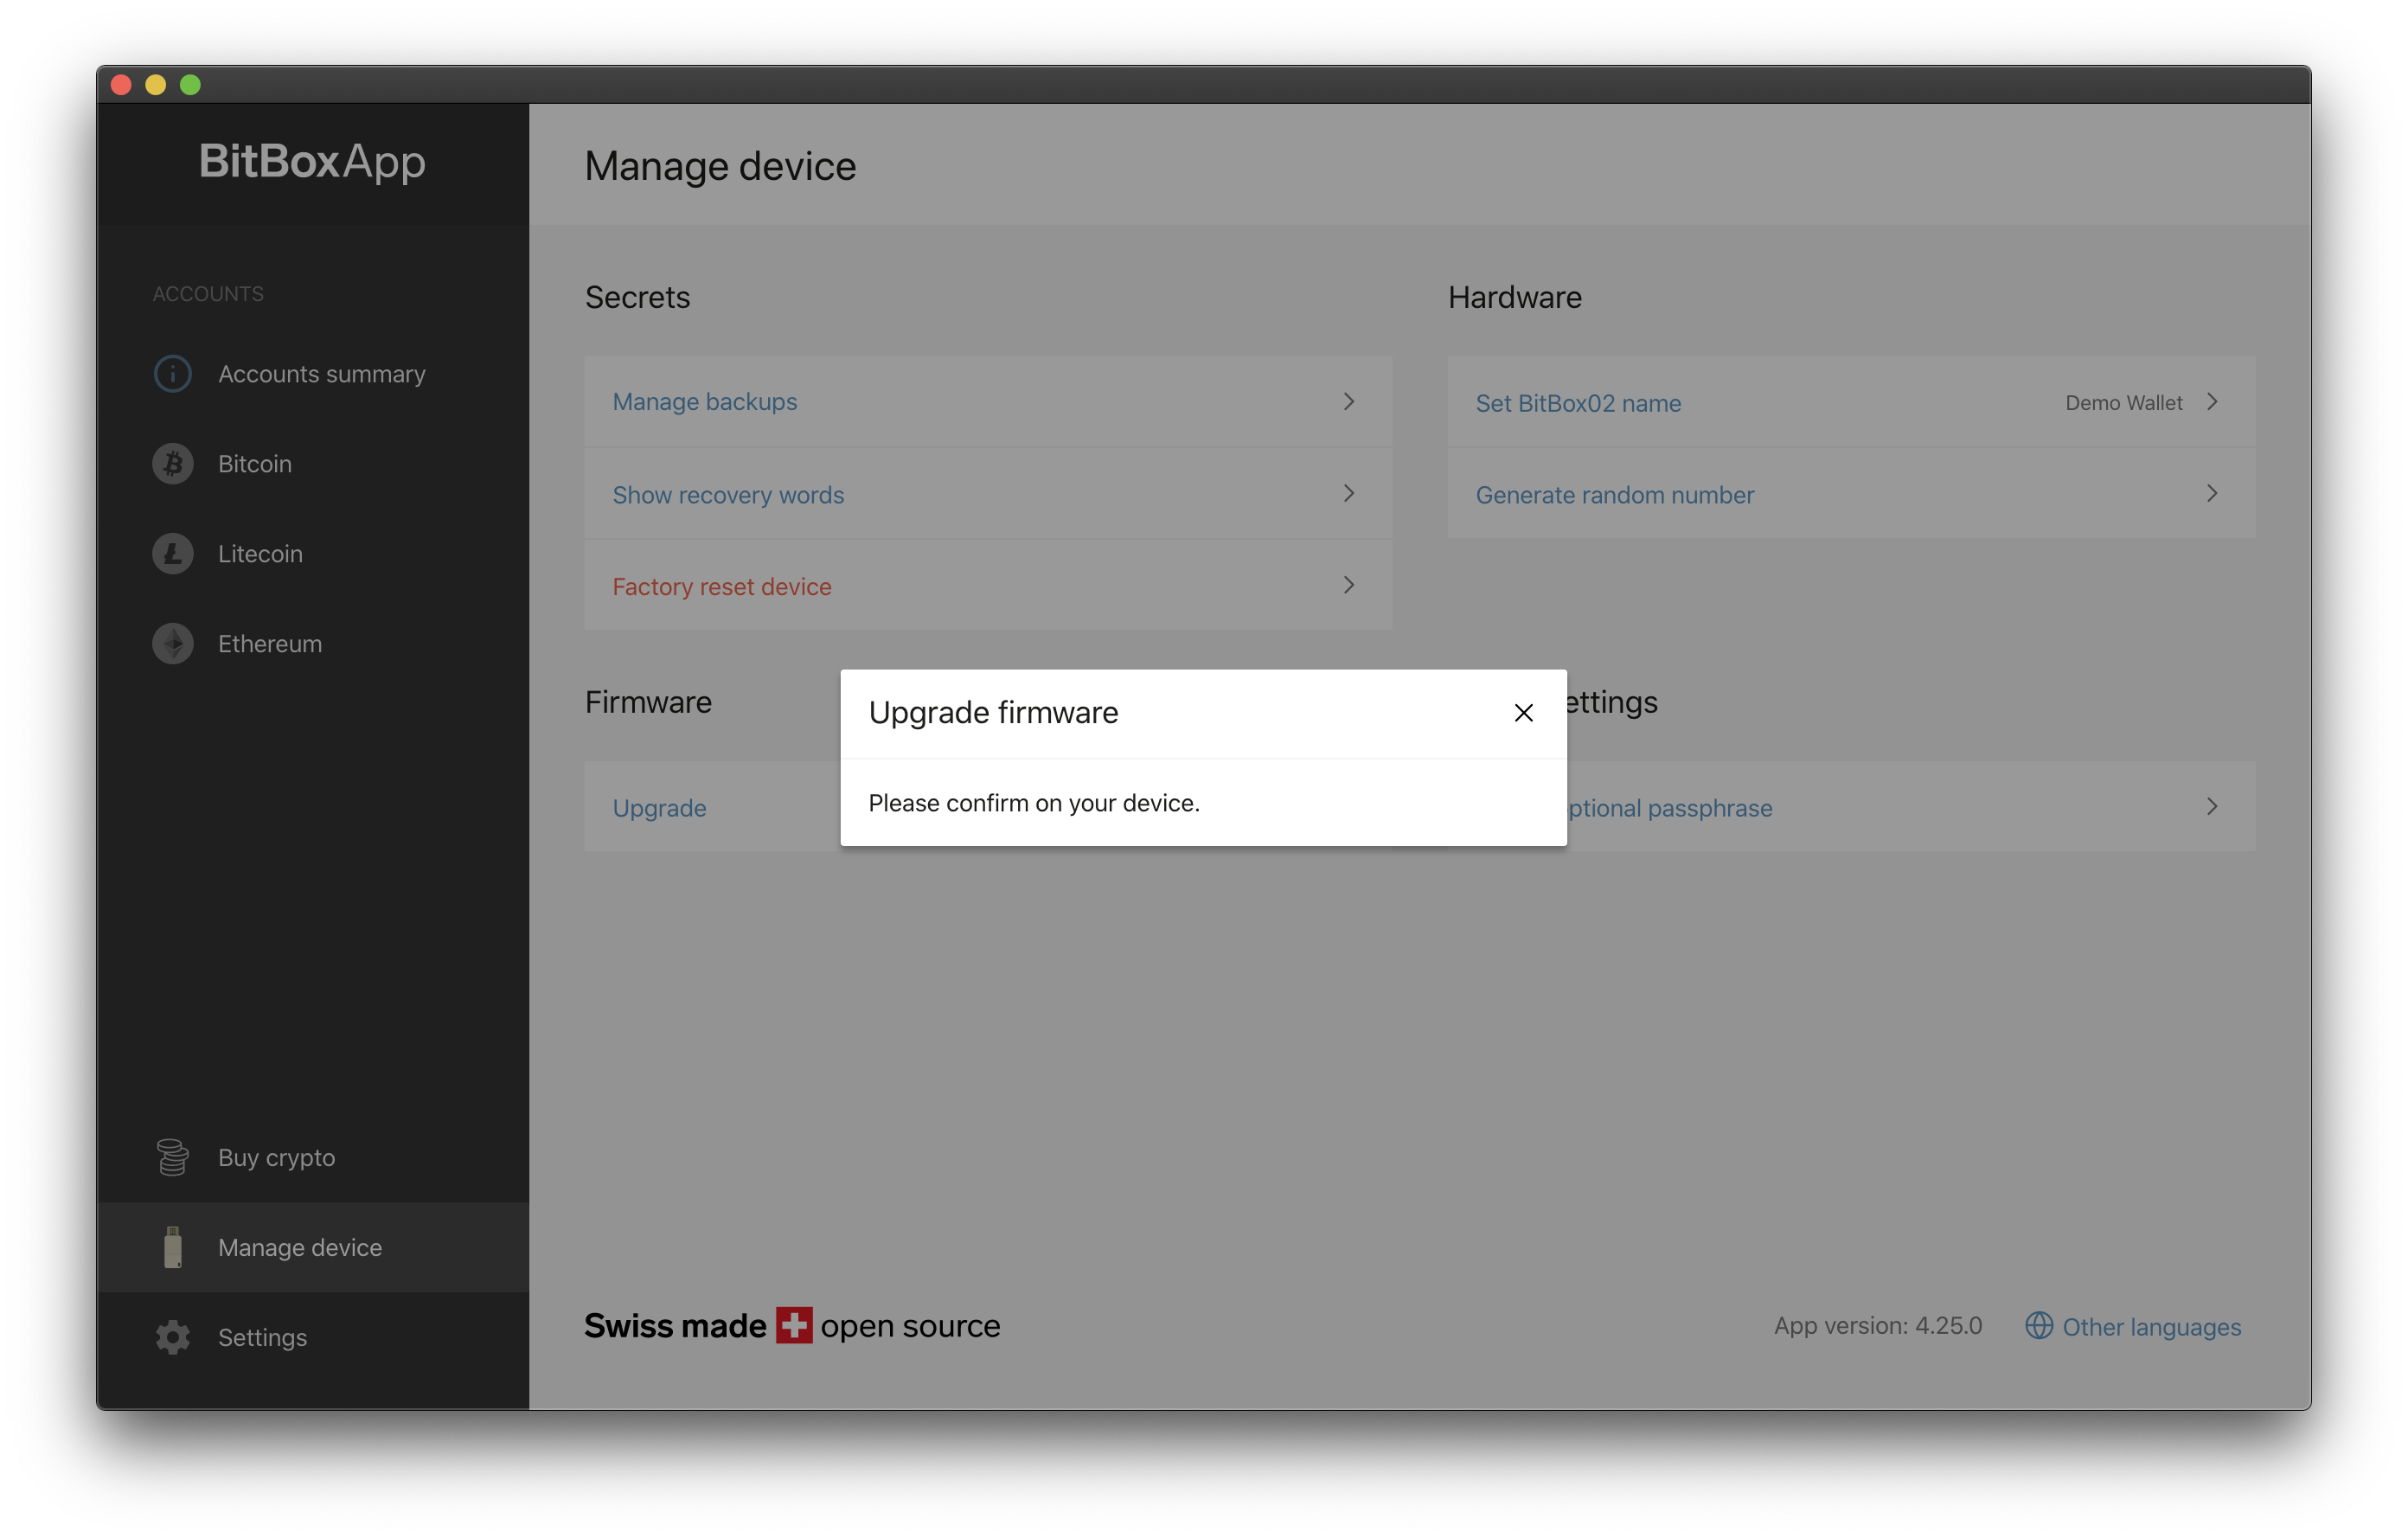2408x1538 pixels.
Task: Expand chevron on optional passphrase row
Action: pyautogui.click(x=2212, y=807)
